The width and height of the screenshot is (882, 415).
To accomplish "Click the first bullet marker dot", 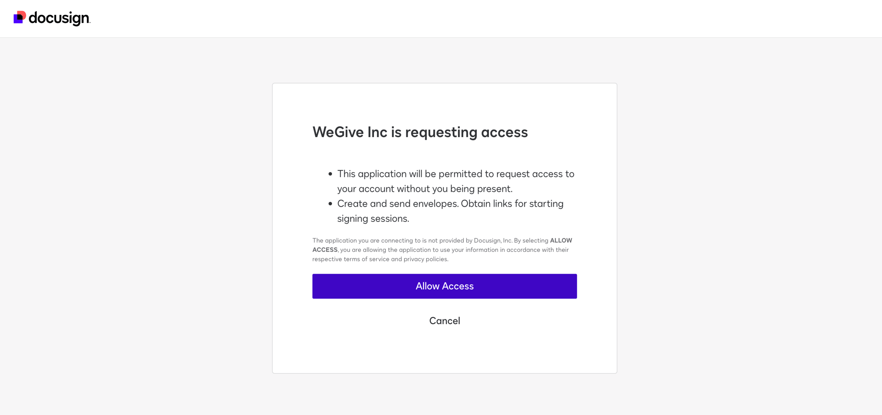I will (329, 174).
